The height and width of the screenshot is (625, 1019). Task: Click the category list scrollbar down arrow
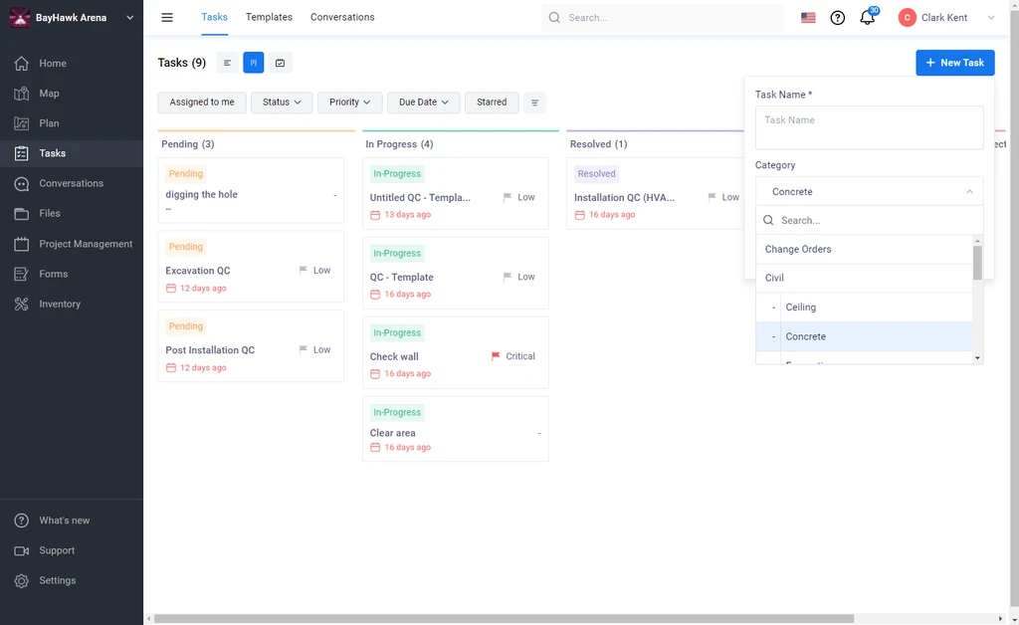[977, 358]
